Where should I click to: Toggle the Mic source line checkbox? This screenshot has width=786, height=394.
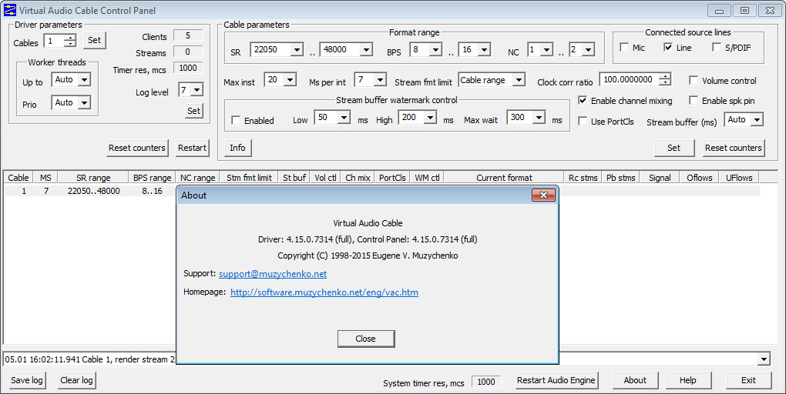point(624,47)
